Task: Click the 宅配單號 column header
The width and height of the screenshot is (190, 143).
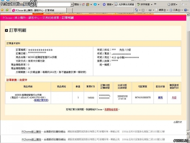Action: click(x=142, y=87)
